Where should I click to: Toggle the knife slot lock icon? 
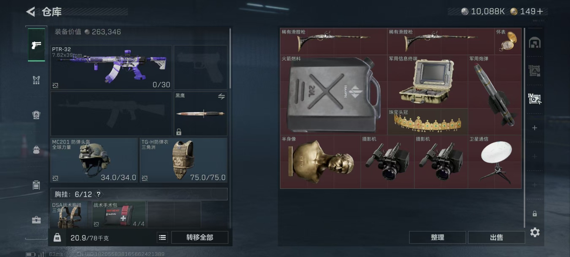179,132
